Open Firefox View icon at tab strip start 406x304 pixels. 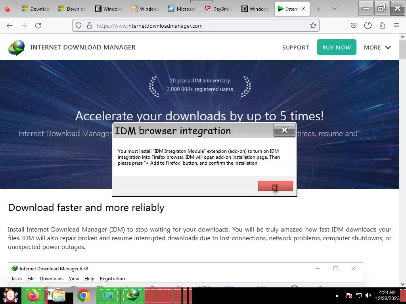pyautogui.click(x=8, y=9)
